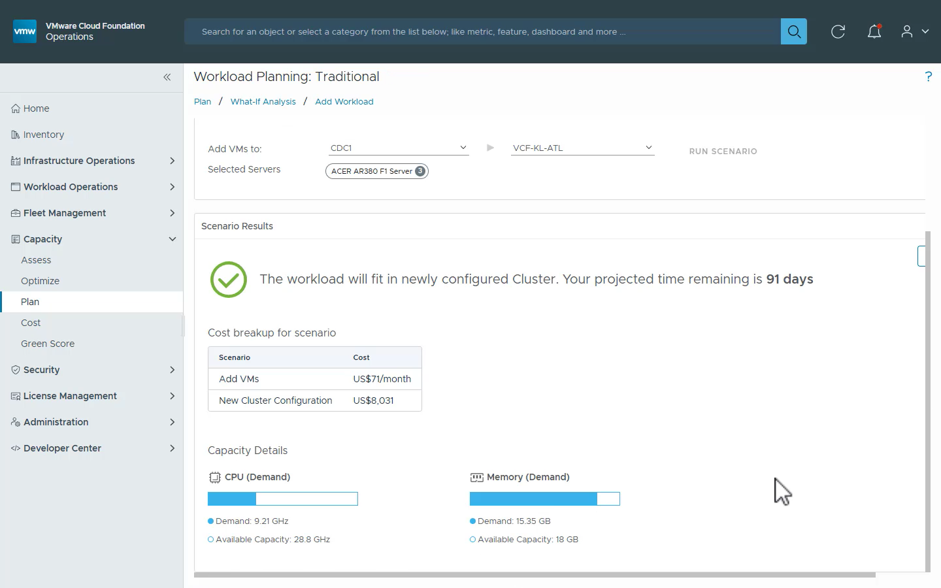This screenshot has width=941, height=588.
Task: Click the New Cluster Configuration row
Action: [x=315, y=400]
